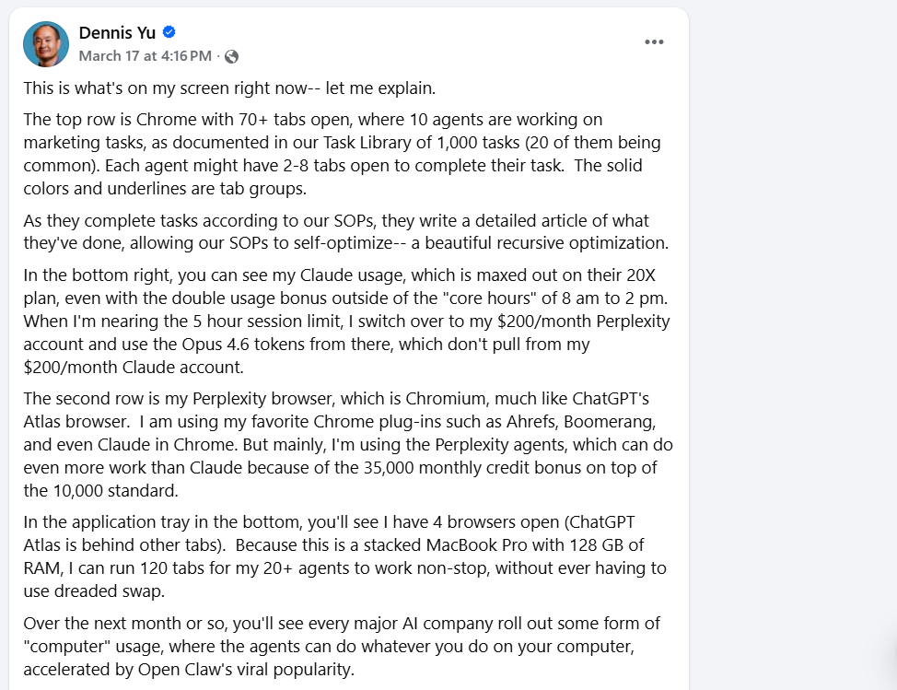Click the paragraph starting "In the application tray"
This screenshot has height=690, width=897.
(345, 556)
